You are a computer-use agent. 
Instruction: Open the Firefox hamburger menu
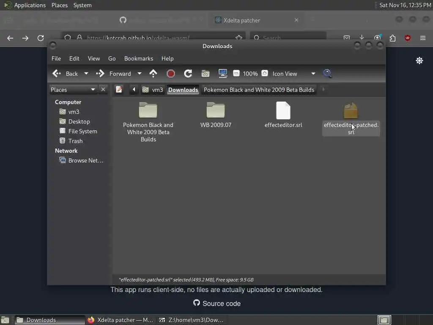point(423,38)
